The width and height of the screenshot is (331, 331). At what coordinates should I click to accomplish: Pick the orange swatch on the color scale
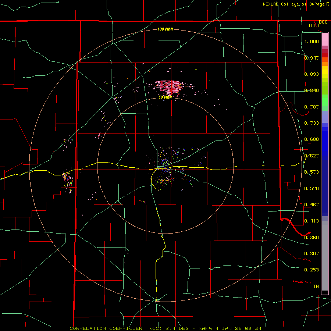click(x=325, y=64)
